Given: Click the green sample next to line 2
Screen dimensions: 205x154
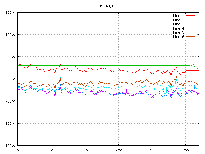Looking at the screenshot, I should [191, 20].
